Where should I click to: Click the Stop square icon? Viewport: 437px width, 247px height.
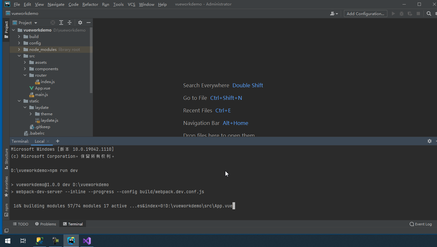pyautogui.click(x=418, y=14)
